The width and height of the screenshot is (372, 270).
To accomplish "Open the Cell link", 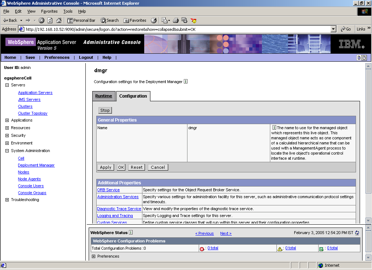I will pos(21,158).
